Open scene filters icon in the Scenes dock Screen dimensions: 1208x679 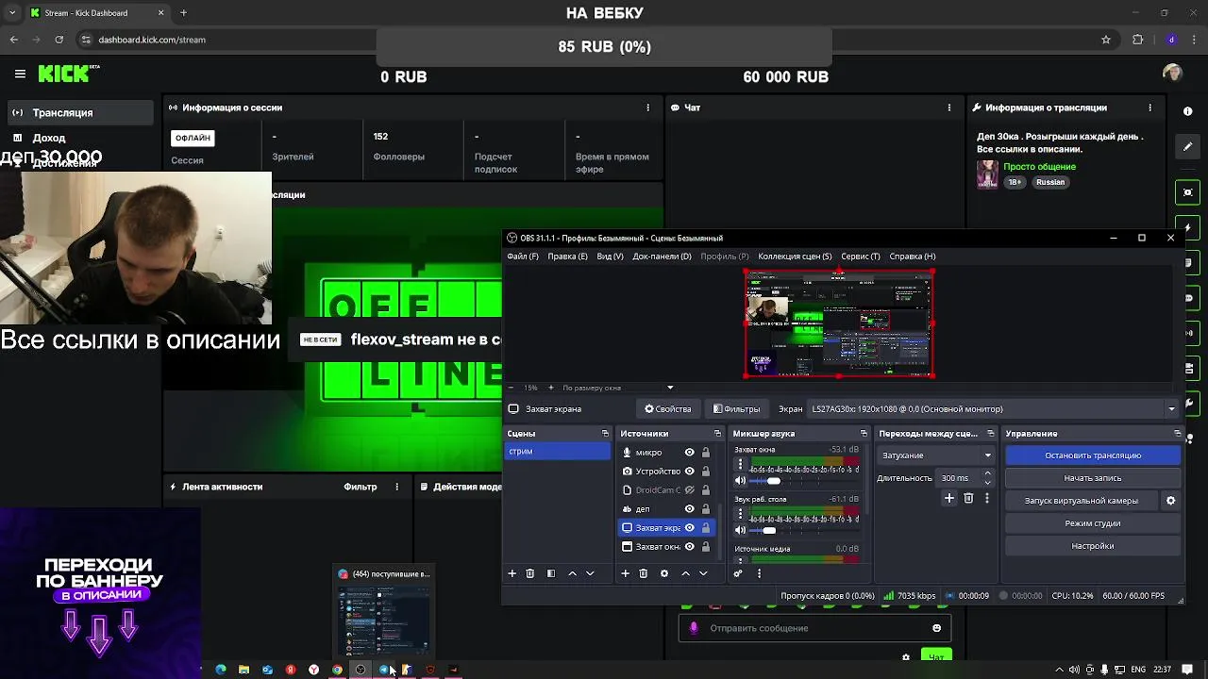coord(551,573)
